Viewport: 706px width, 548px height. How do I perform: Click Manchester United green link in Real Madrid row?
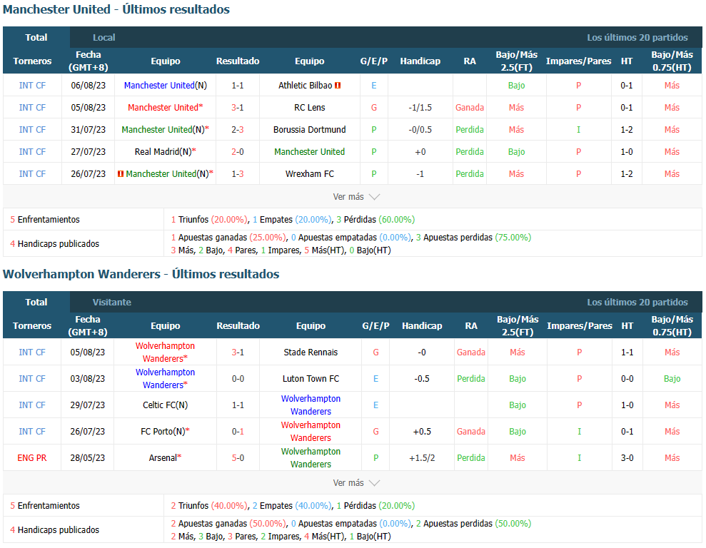pos(310,151)
